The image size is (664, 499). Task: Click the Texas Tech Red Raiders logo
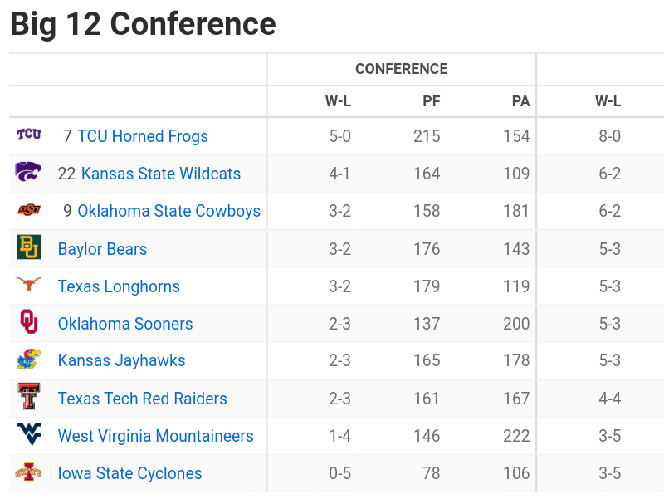[x=29, y=397]
